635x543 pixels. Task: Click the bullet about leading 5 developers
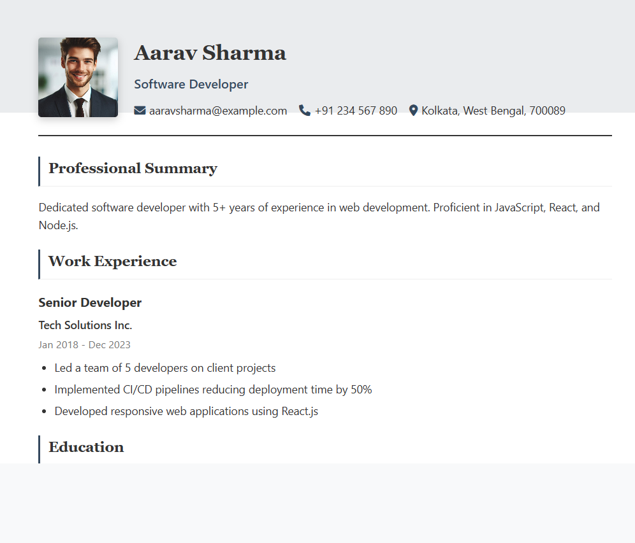pyautogui.click(x=164, y=368)
